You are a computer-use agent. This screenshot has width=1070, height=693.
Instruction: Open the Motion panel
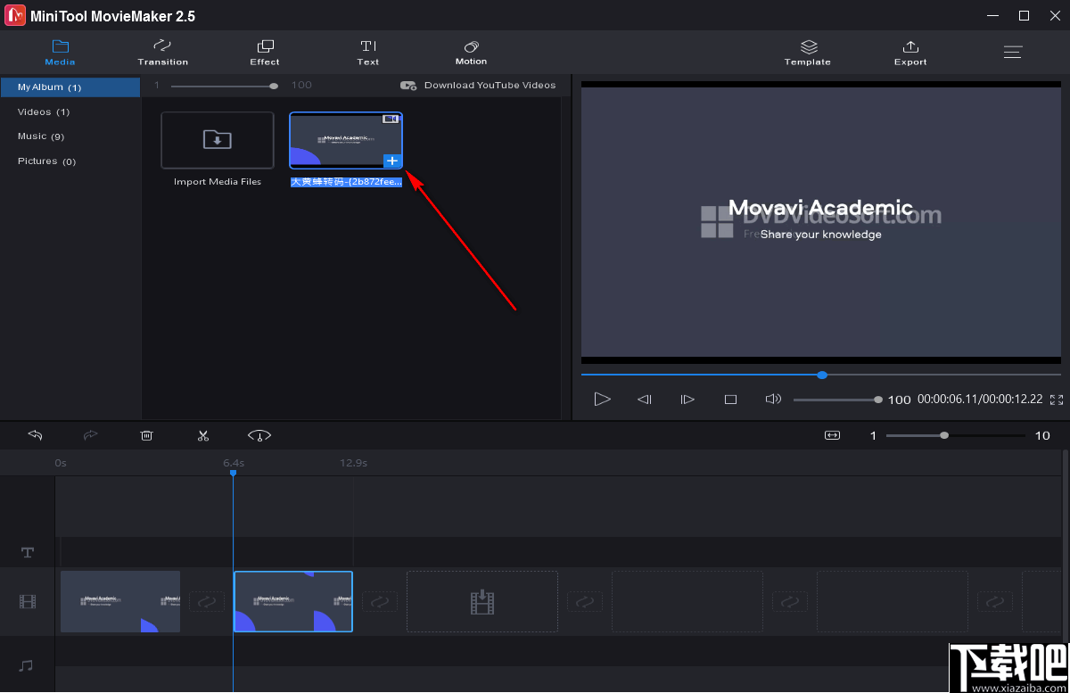click(471, 52)
